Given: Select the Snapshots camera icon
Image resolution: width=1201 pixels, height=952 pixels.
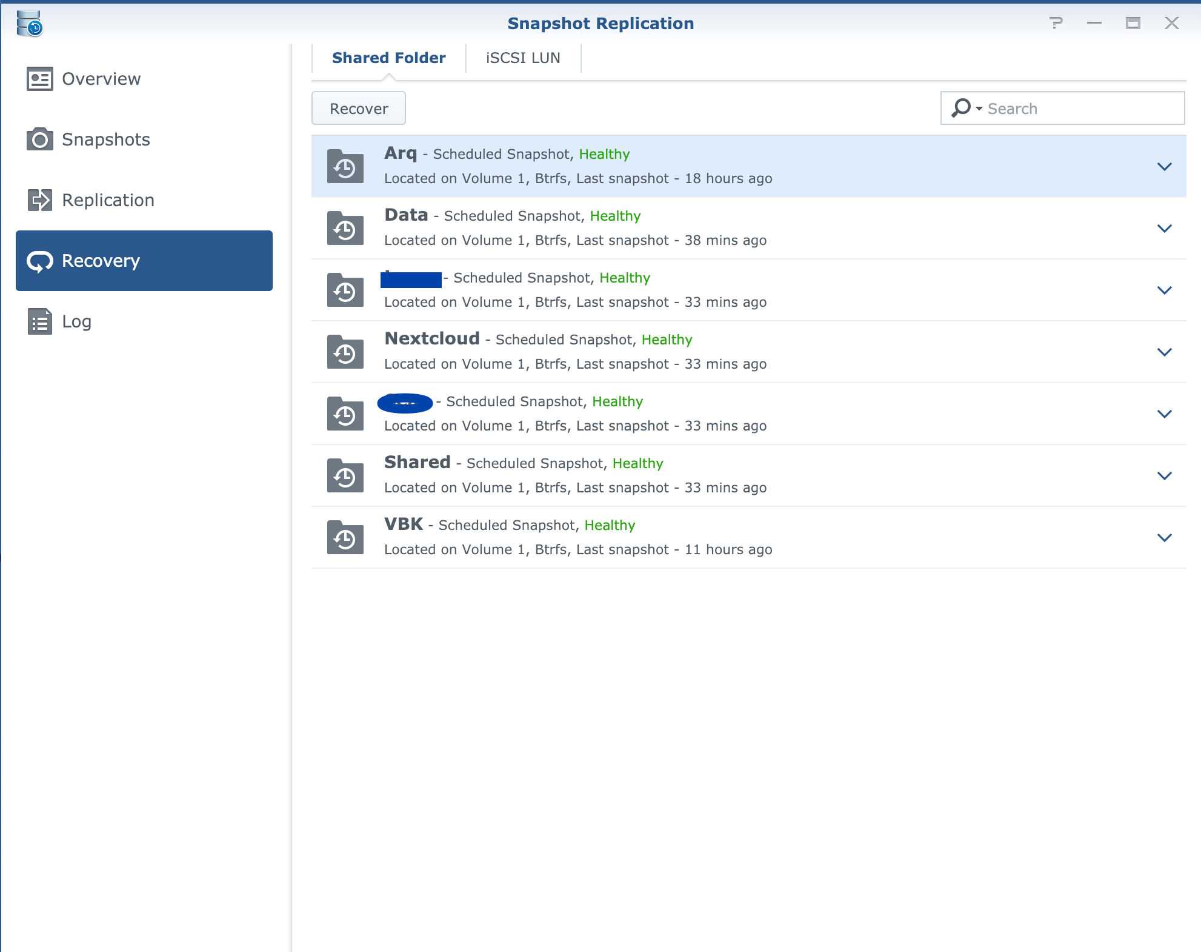Looking at the screenshot, I should (x=40, y=139).
